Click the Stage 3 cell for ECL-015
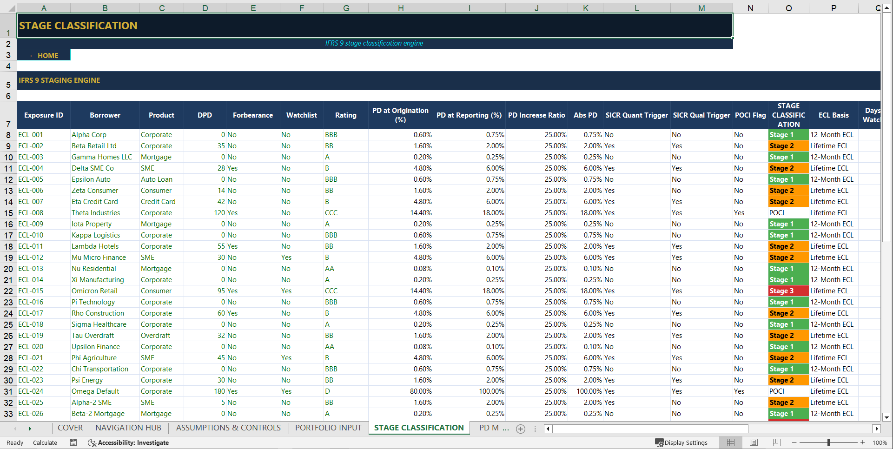 pos(788,291)
